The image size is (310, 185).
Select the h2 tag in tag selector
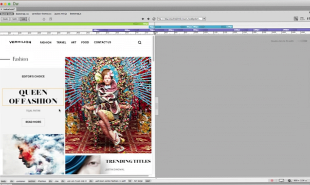pyautogui.click(x=129, y=181)
